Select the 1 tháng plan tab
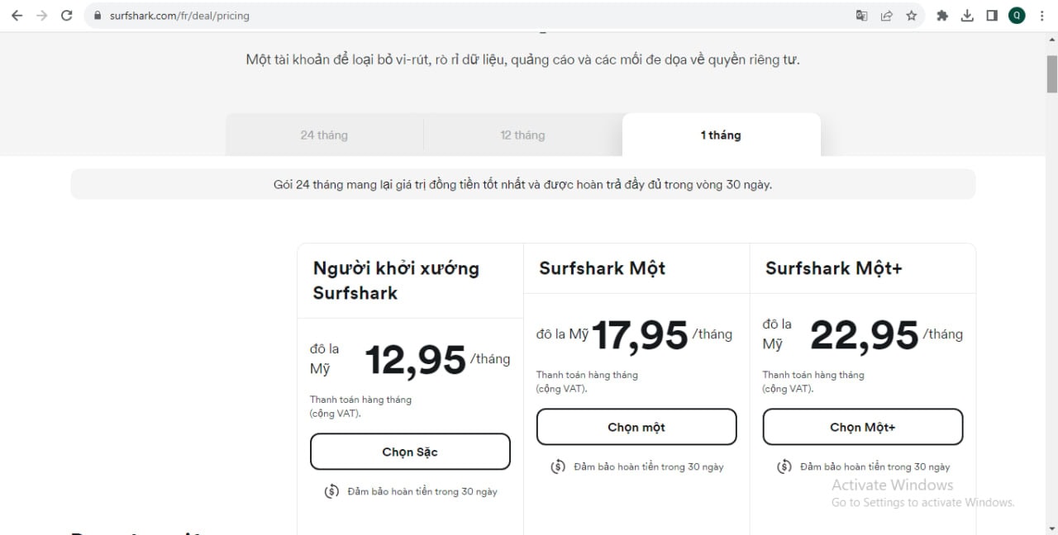The height and width of the screenshot is (535, 1058). coord(721,135)
